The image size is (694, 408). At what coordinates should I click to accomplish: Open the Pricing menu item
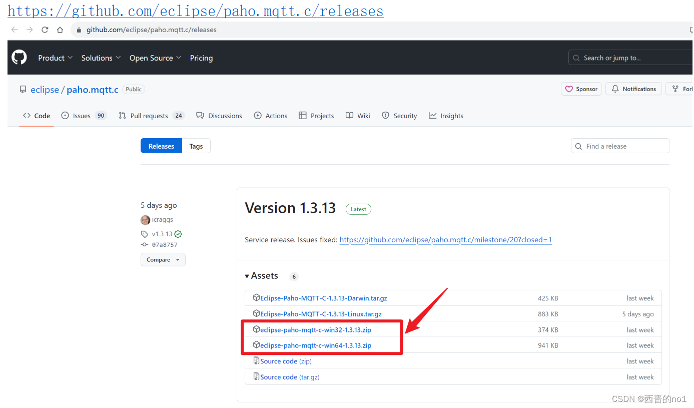click(x=201, y=58)
